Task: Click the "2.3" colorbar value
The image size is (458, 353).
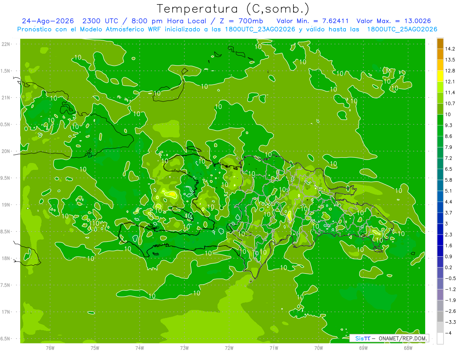Action: pos(449,235)
